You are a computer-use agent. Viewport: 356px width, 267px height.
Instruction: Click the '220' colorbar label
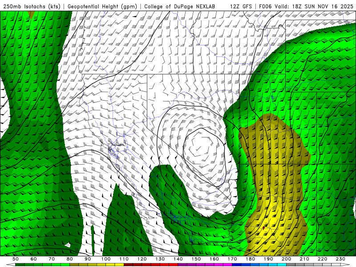tap(322, 259)
